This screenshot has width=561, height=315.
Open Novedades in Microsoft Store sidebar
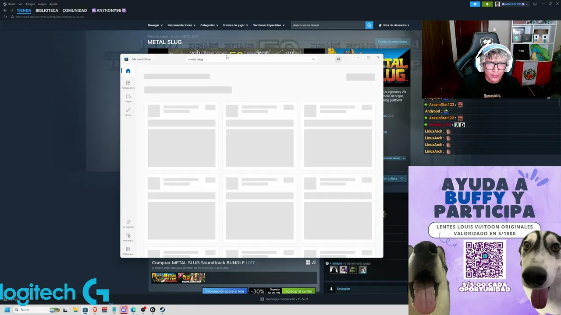pyautogui.click(x=128, y=224)
